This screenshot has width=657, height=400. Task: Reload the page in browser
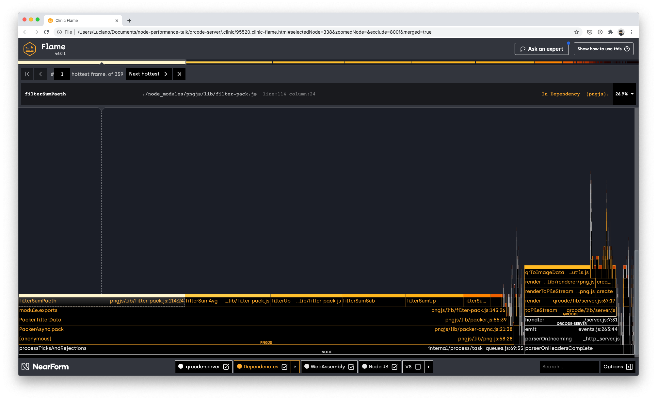tap(46, 32)
